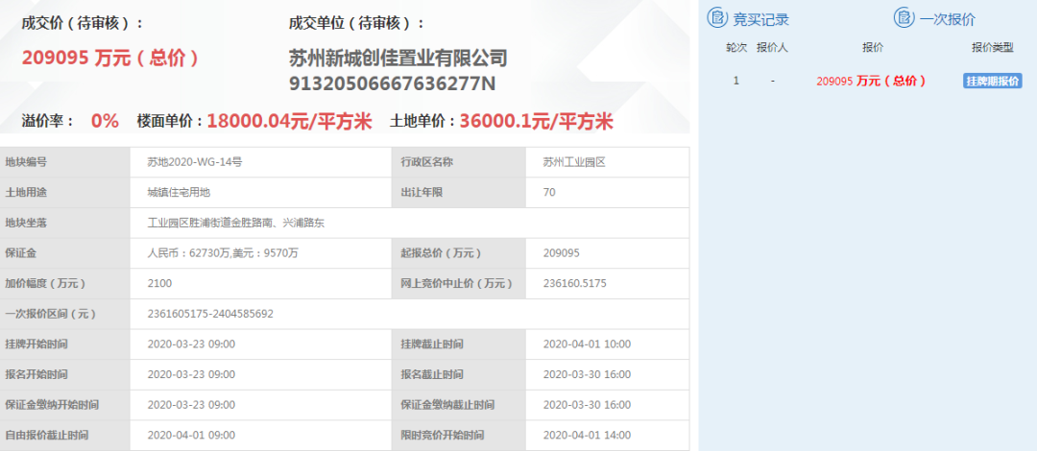
Task: Click the 起报总价（万元）label
Action: pyautogui.click(x=441, y=253)
